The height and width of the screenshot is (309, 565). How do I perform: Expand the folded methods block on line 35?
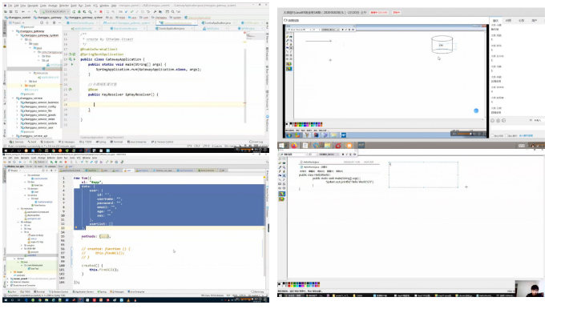(x=104, y=236)
